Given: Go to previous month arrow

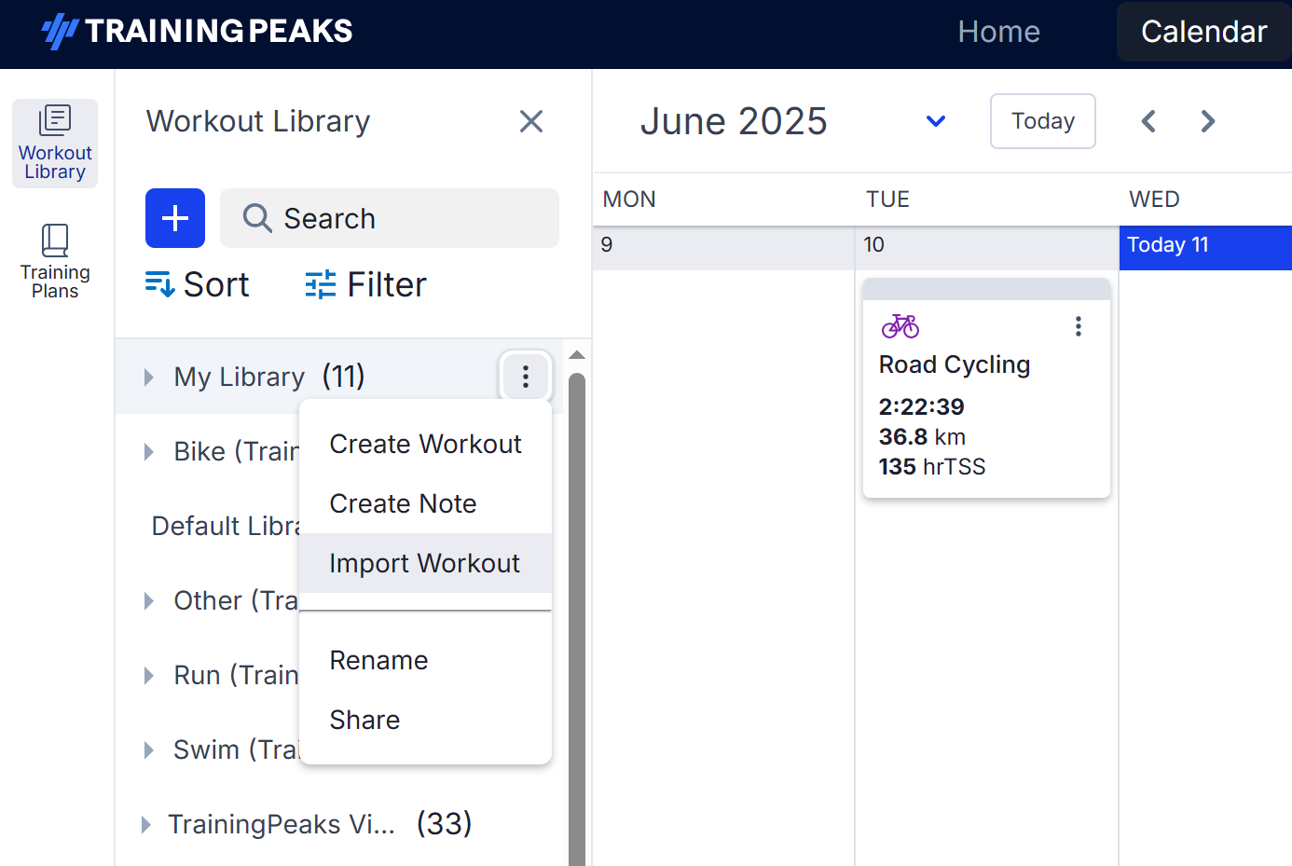Looking at the screenshot, I should [x=1148, y=121].
